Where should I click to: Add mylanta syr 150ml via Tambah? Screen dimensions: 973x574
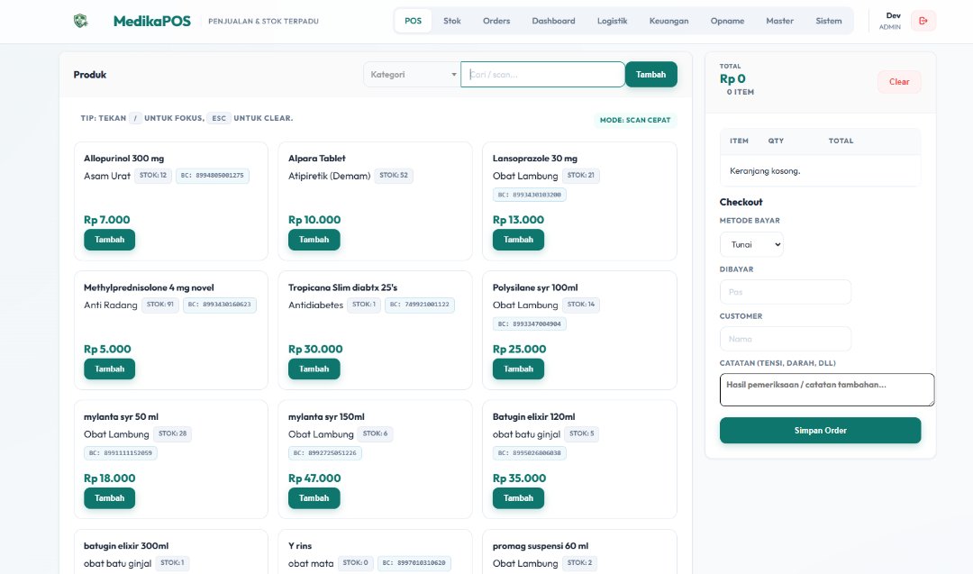[314, 497]
